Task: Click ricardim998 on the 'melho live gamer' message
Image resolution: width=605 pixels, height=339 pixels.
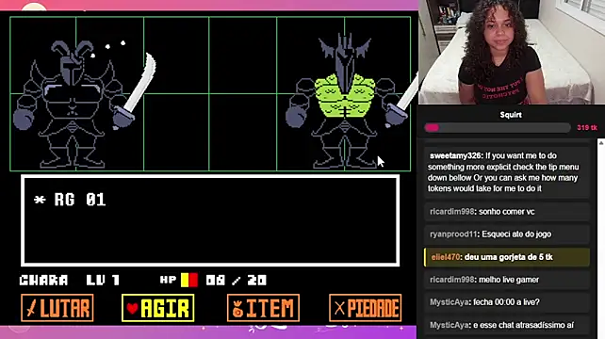Action: [451, 280]
